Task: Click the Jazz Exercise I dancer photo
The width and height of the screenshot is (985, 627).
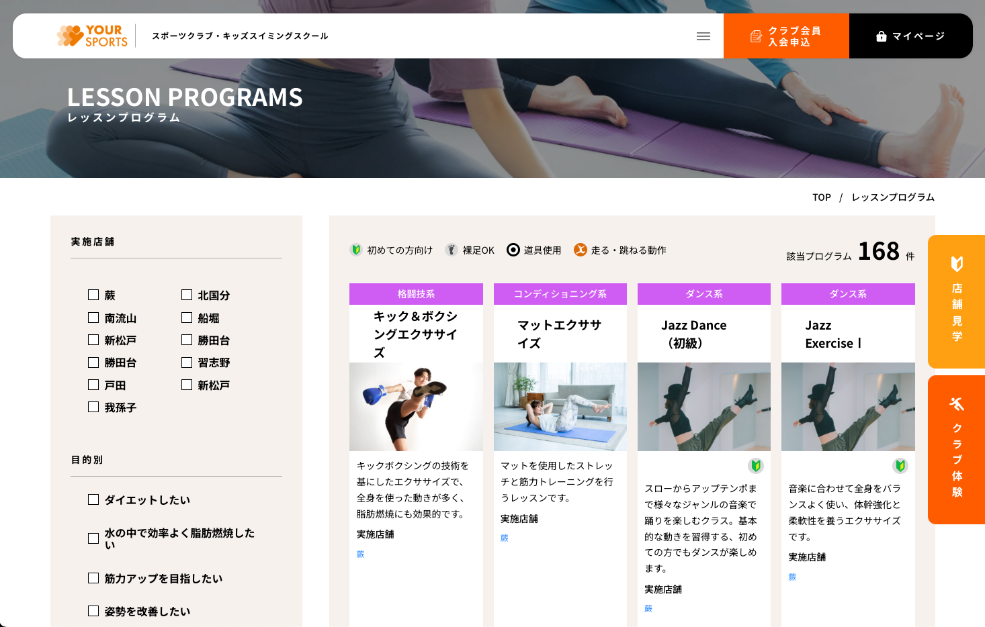Action: point(848,407)
